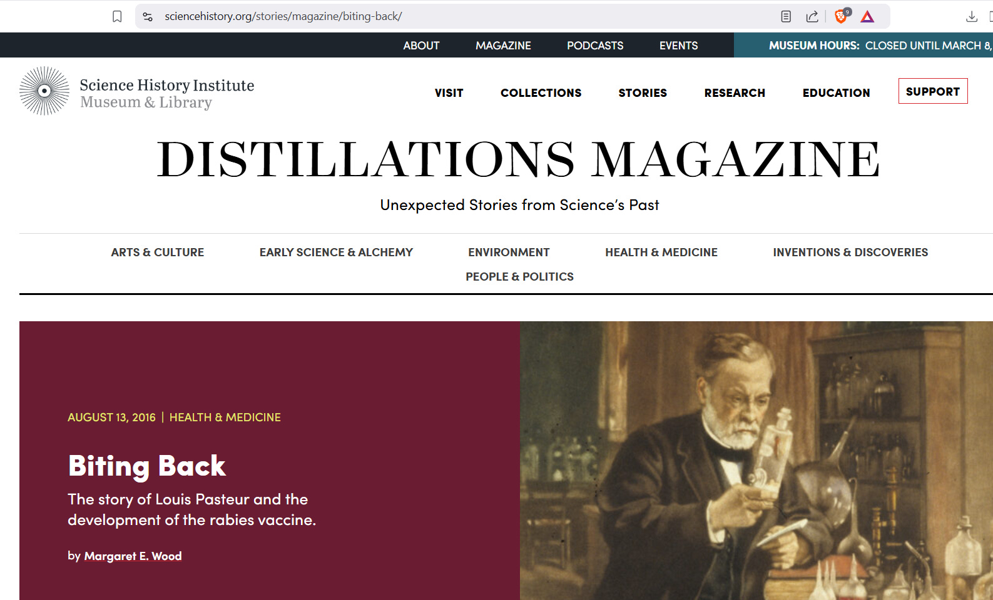
Task: Open Brave Shields lion icon
Action: click(842, 16)
